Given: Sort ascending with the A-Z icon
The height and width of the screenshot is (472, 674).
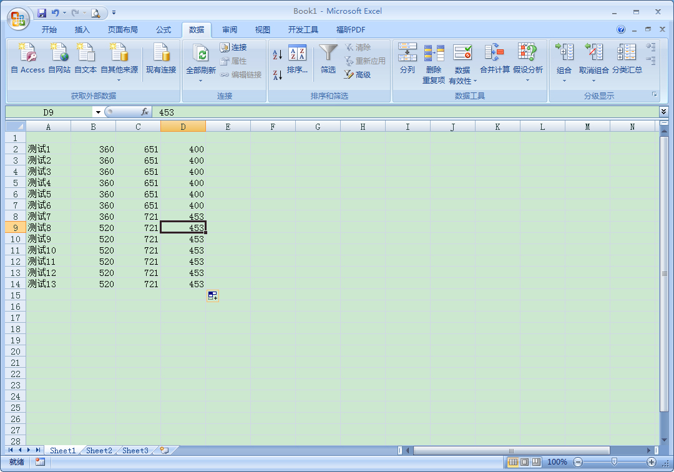Looking at the screenshot, I should (x=278, y=55).
